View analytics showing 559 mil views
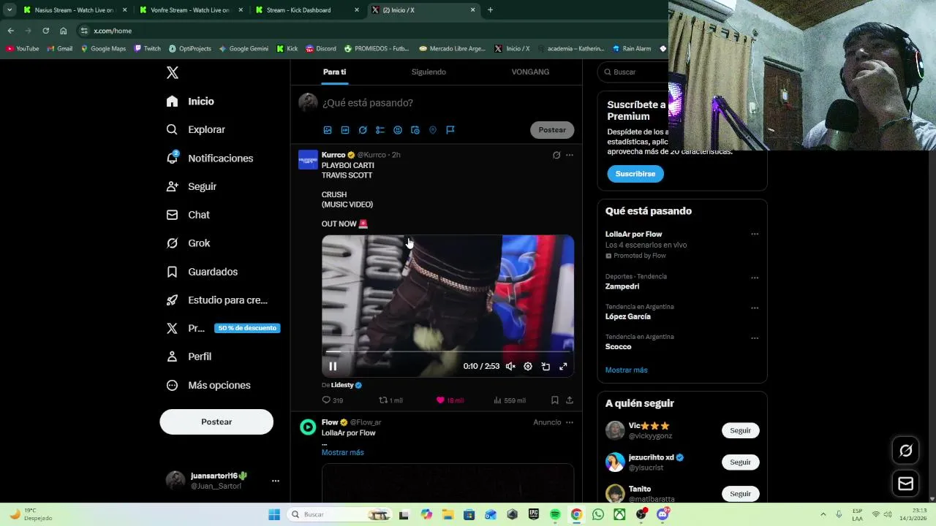Image resolution: width=936 pixels, height=526 pixels. click(x=510, y=400)
